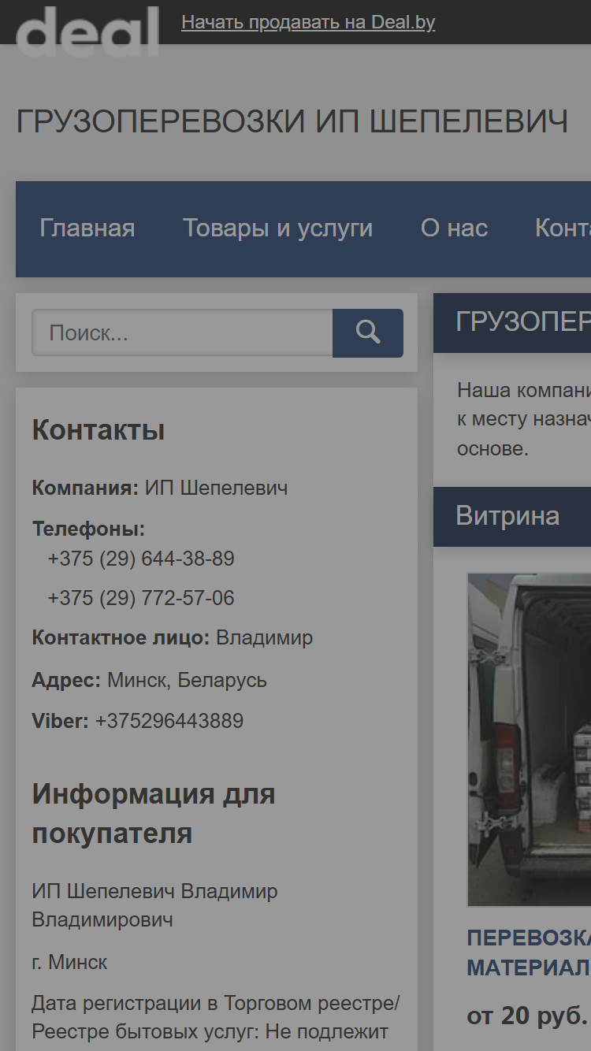Open the Главная menu item
Viewport: 591px width, 1051px height.
tap(87, 228)
